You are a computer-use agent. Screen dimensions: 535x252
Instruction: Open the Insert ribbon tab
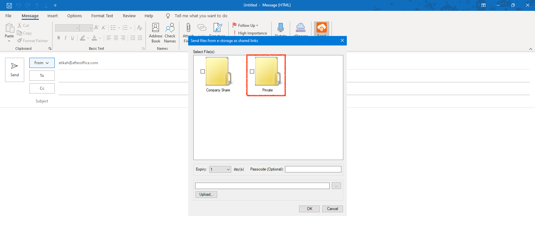[x=53, y=16]
